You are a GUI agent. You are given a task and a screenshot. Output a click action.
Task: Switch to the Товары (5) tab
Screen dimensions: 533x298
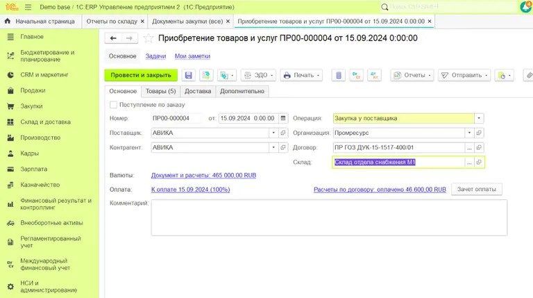[x=161, y=91]
